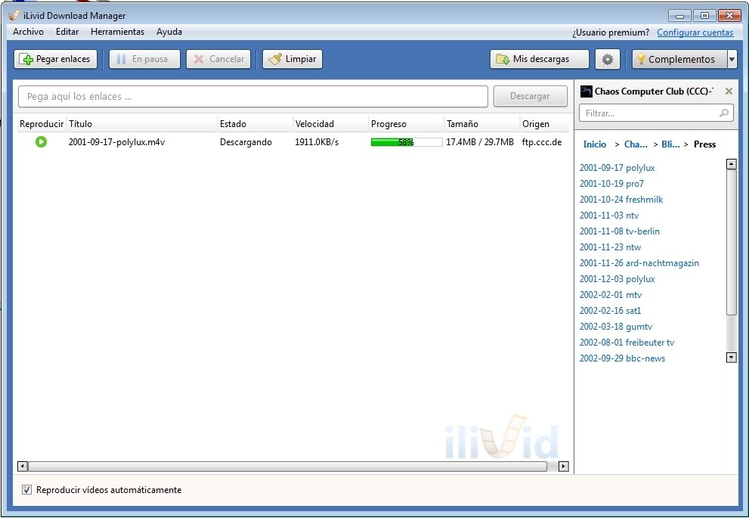
Task: Expand the Complementos dropdown arrow
Action: coord(732,59)
